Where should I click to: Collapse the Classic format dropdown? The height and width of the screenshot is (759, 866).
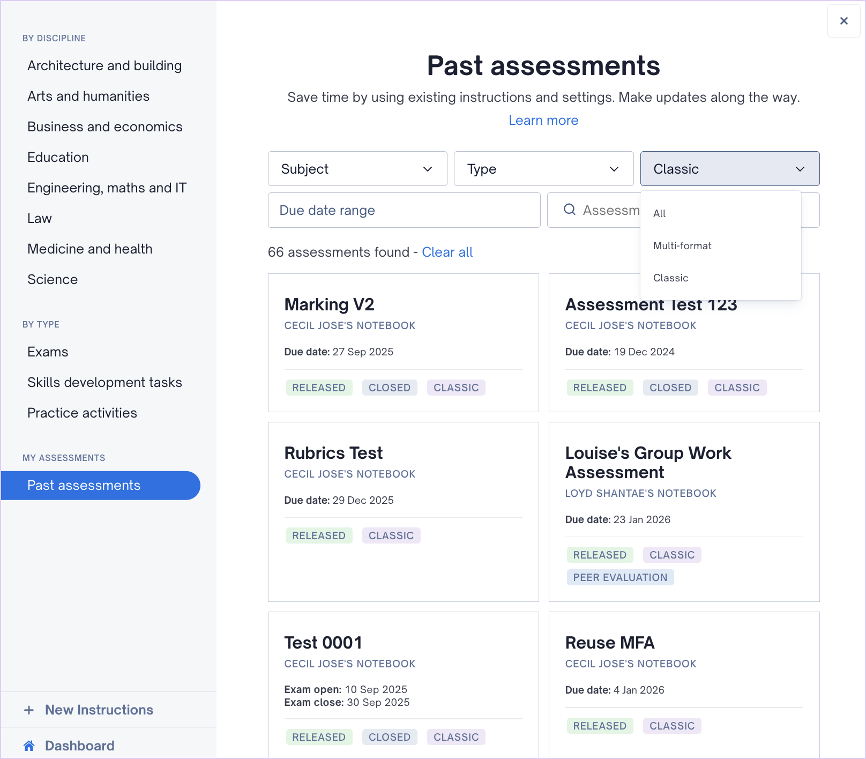(x=729, y=169)
